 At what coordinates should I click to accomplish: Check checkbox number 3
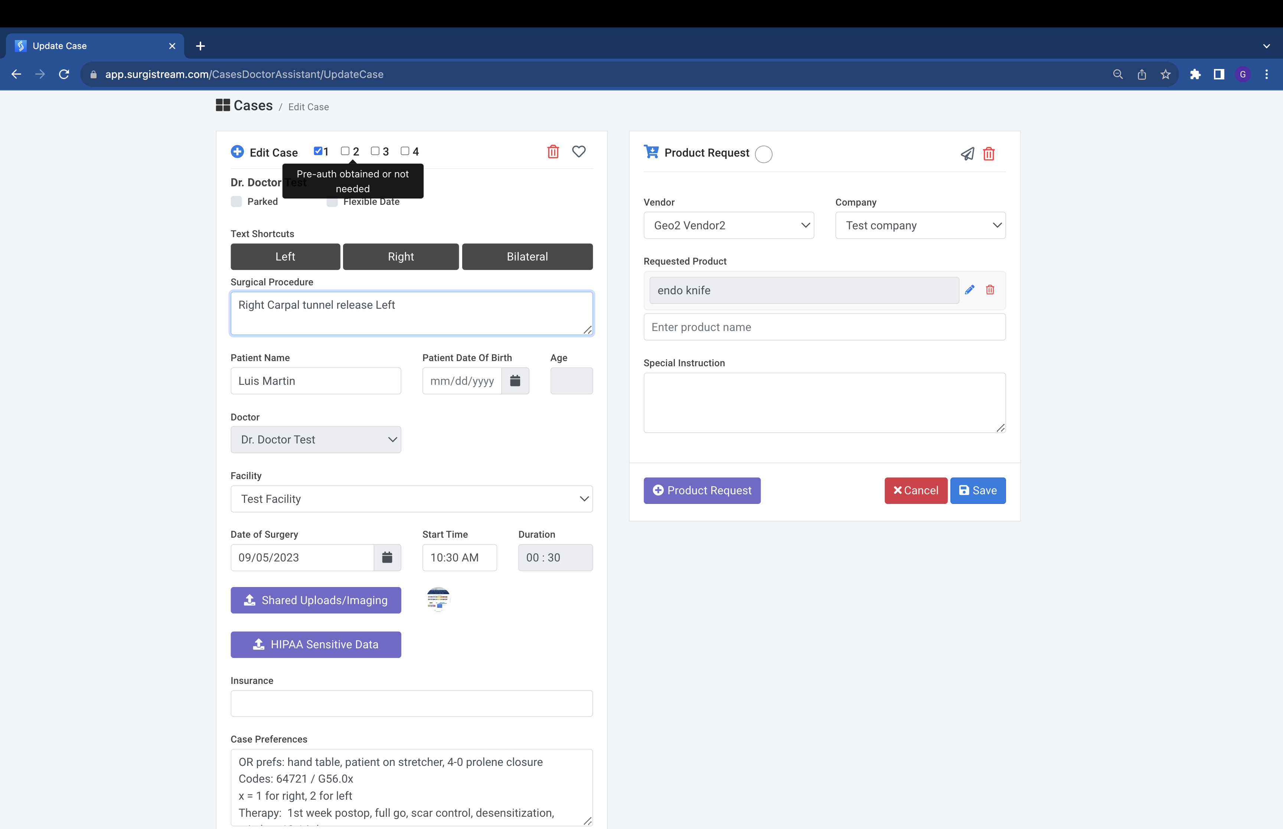tap(375, 151)
